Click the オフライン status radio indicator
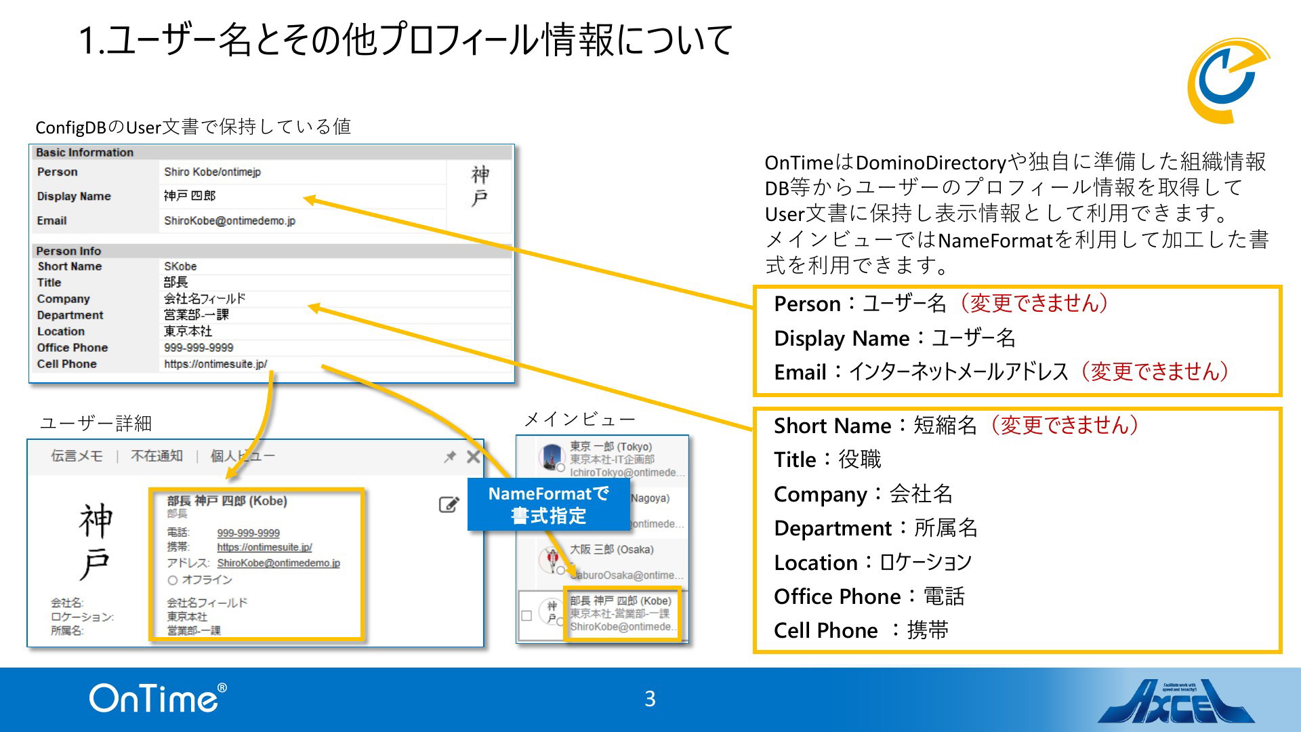 [x=173, y=580]
